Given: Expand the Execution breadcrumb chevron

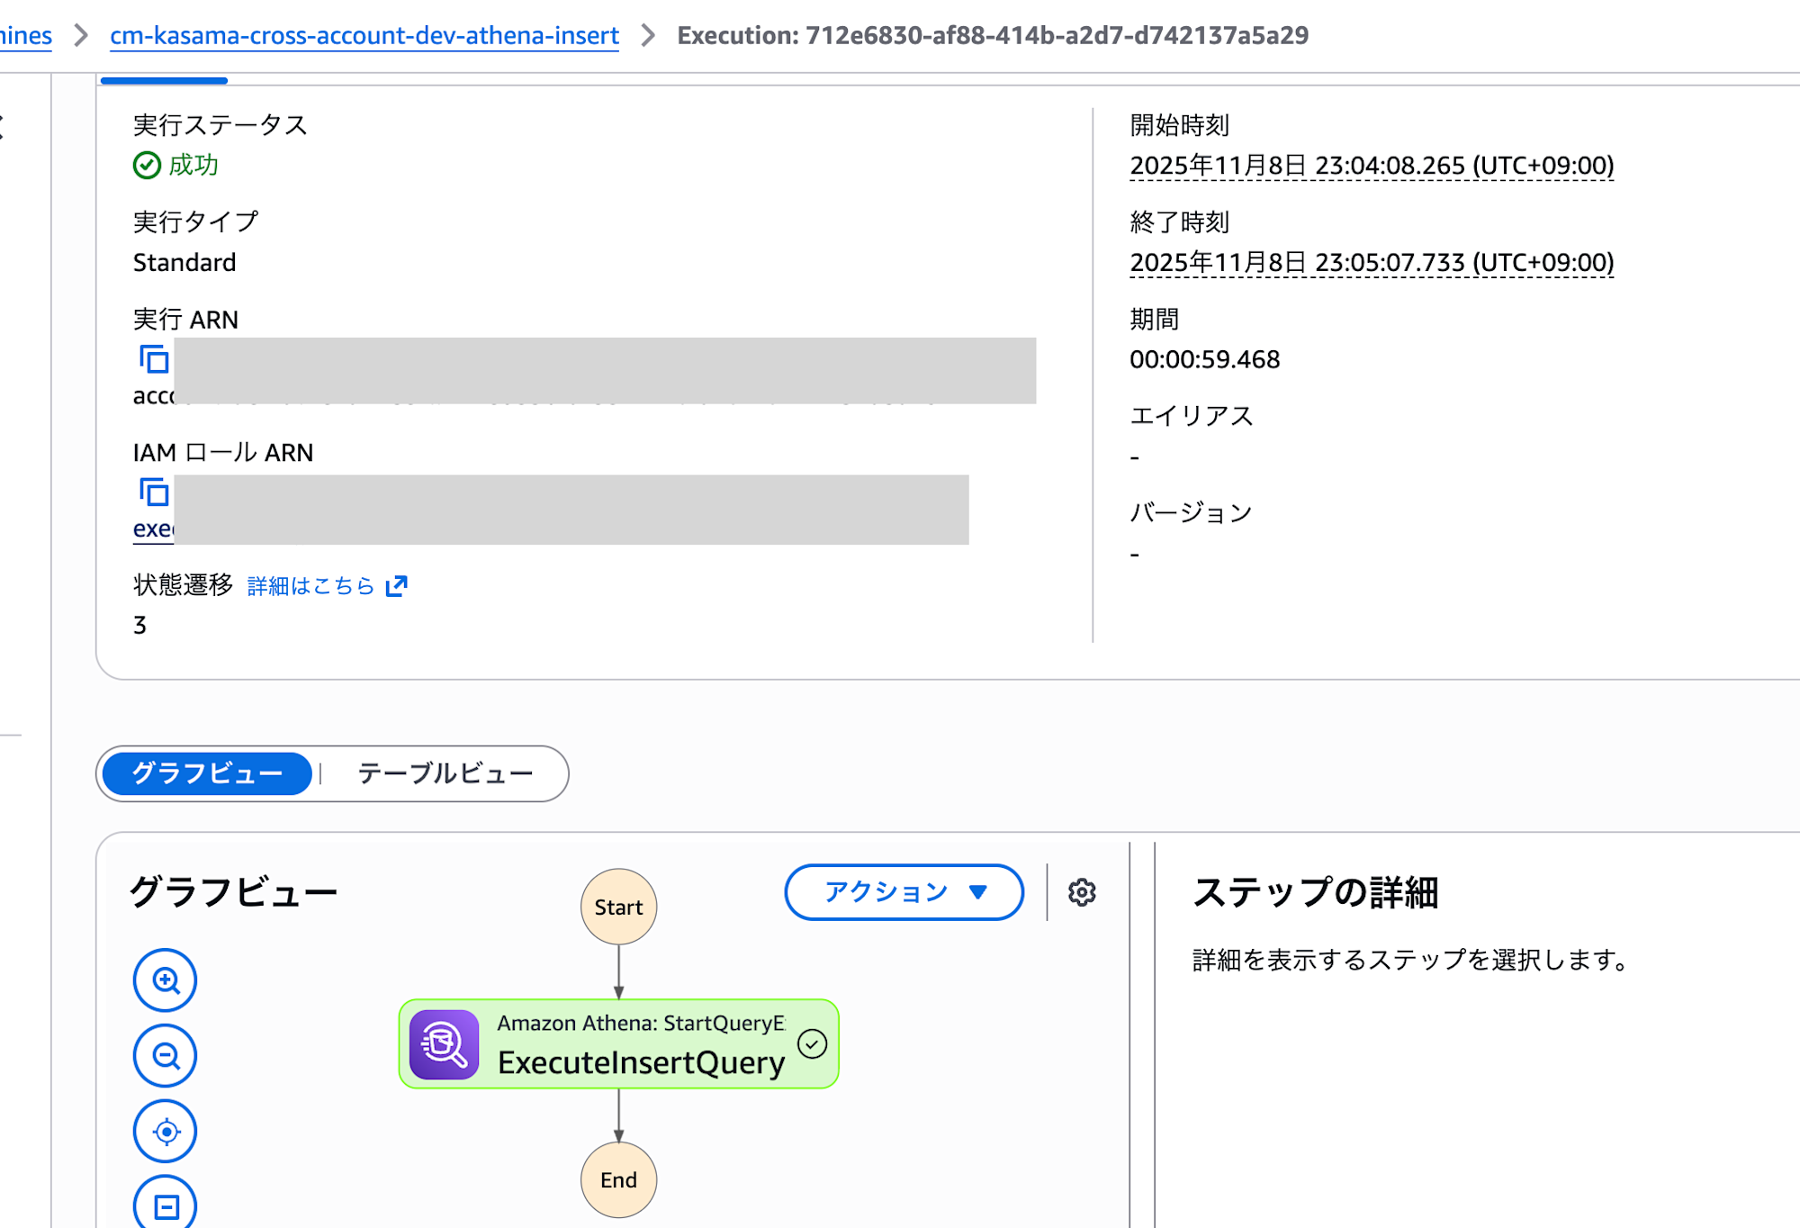Looking at the screenshot, I should [650, 36].
